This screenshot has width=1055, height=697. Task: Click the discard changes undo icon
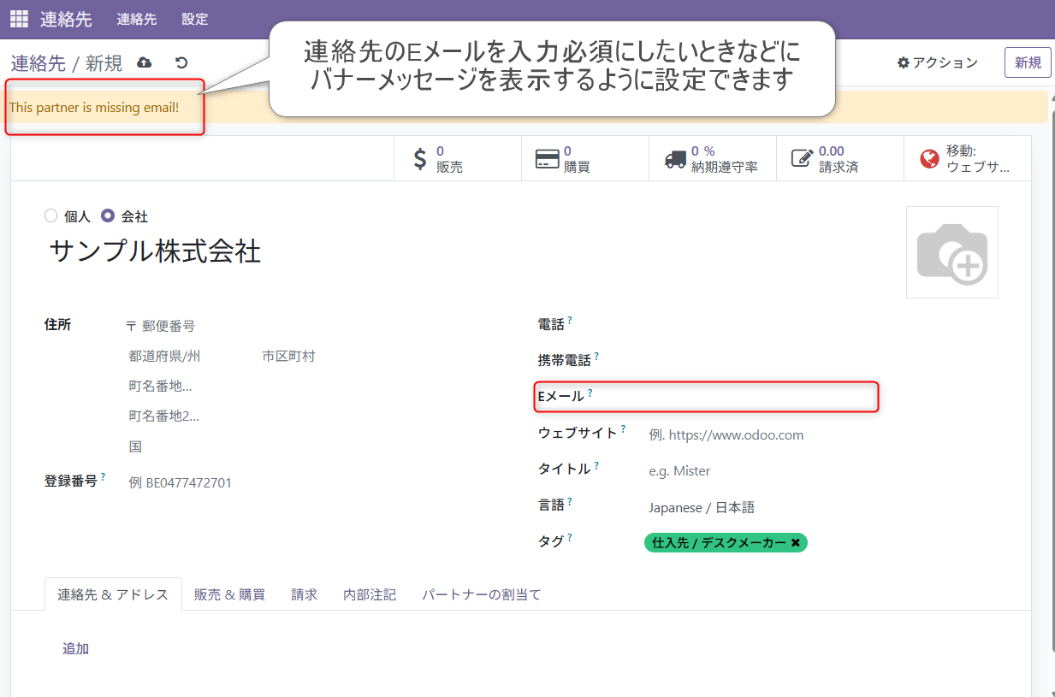pos(181,62)
